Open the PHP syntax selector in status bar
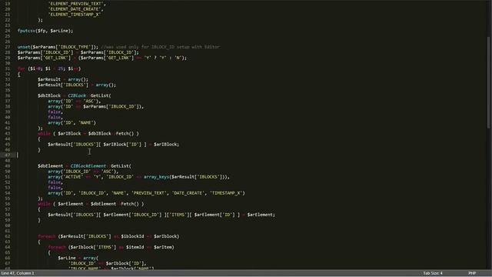Image resolution: width=492 pixels, height=277 pixels. click(472, 273)
